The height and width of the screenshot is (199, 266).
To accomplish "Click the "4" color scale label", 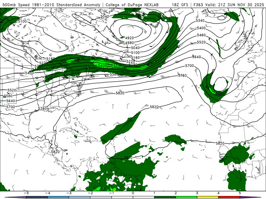I will point(218,193).
